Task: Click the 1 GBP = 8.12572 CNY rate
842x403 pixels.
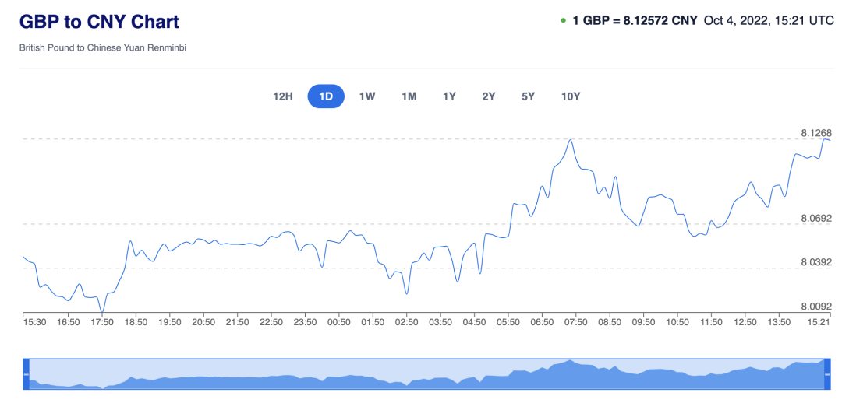Action: point(635,21)
